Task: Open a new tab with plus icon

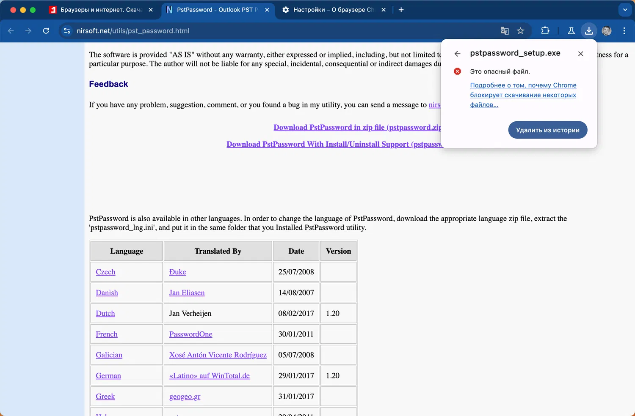Action: click(x=401, y=10)
